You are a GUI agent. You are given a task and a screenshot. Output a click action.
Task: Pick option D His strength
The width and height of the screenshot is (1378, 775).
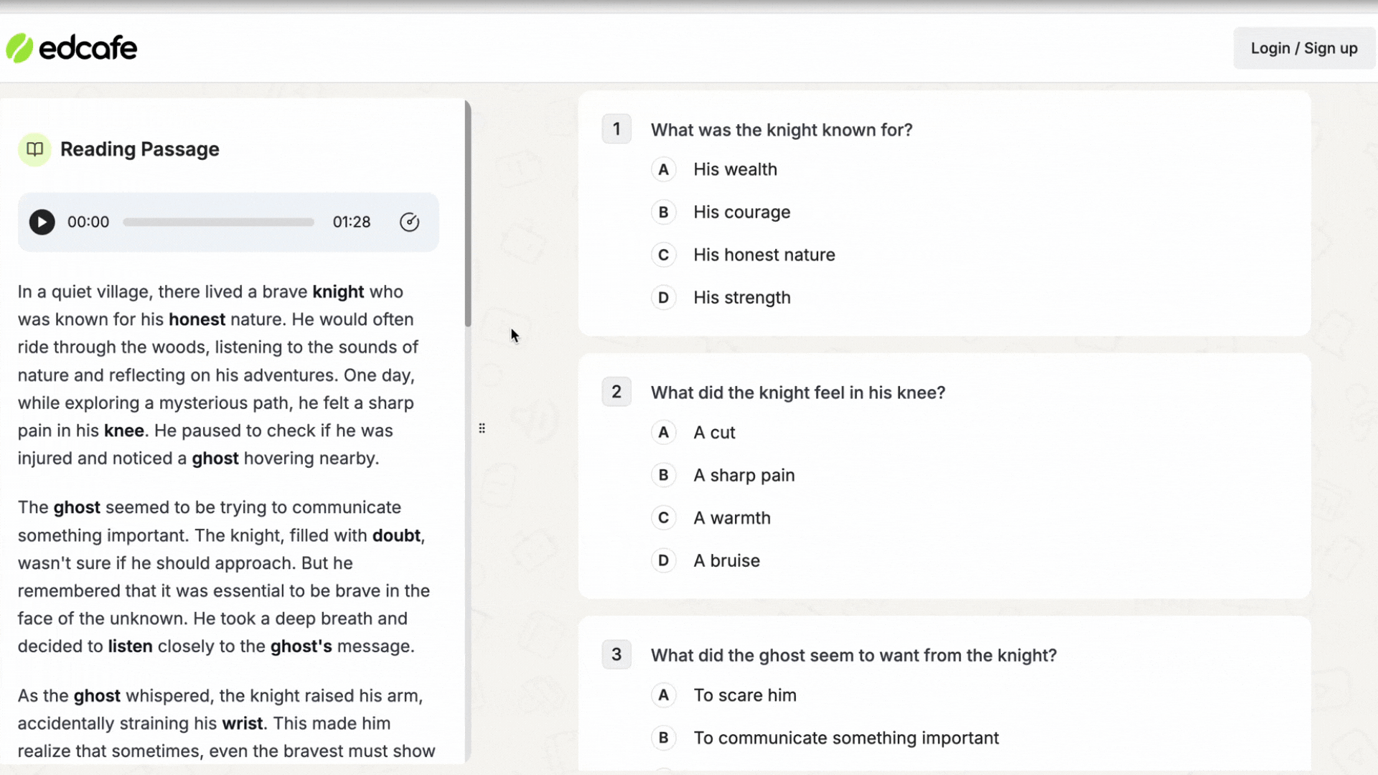pos(664,298)
